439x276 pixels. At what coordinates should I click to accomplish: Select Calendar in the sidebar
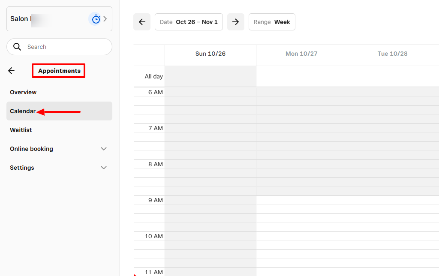22,111
